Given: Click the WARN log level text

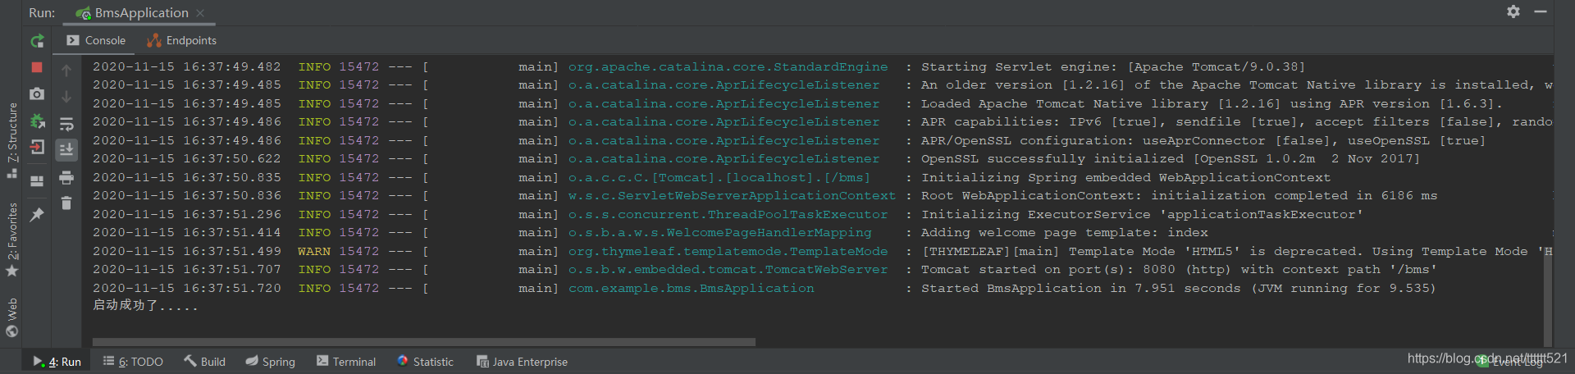Looking at the screenshot, I should pyautogui.click(x=314, y=252).
